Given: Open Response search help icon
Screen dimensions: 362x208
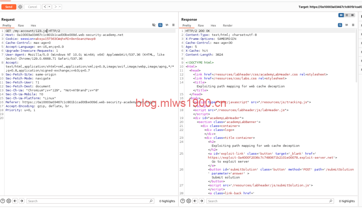Looking at the screenshot, I should coord(183,201).
